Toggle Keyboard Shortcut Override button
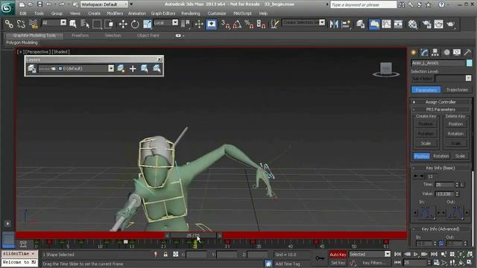The height and width of the screenshot is (268, 477). (211, 24)
